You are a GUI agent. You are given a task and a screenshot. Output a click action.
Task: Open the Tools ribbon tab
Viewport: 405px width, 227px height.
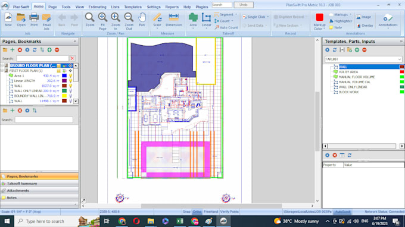click(66, 7)
